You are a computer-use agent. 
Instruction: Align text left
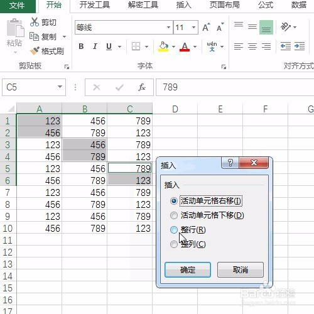tap(239, 46)
